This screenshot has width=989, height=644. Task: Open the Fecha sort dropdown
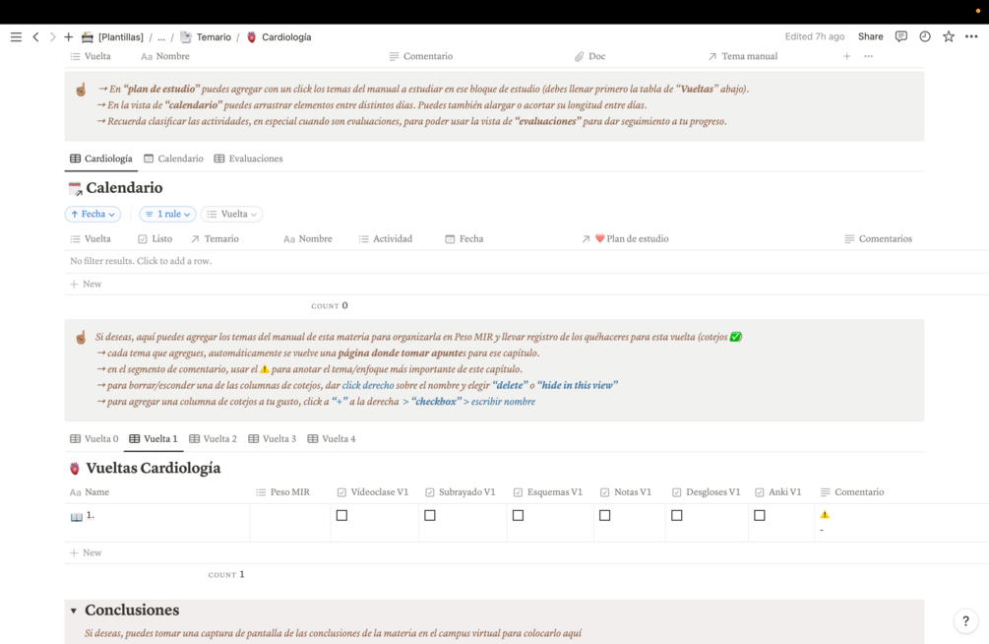point(93,214)
